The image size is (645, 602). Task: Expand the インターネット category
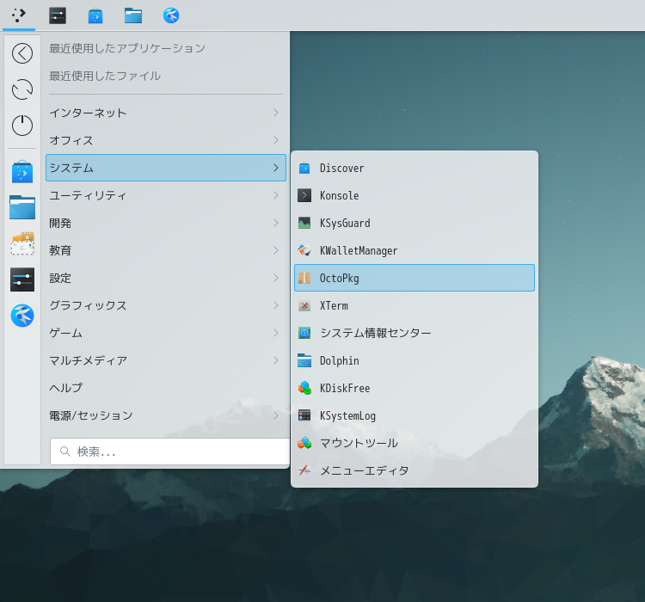click(x=165, y=113)
